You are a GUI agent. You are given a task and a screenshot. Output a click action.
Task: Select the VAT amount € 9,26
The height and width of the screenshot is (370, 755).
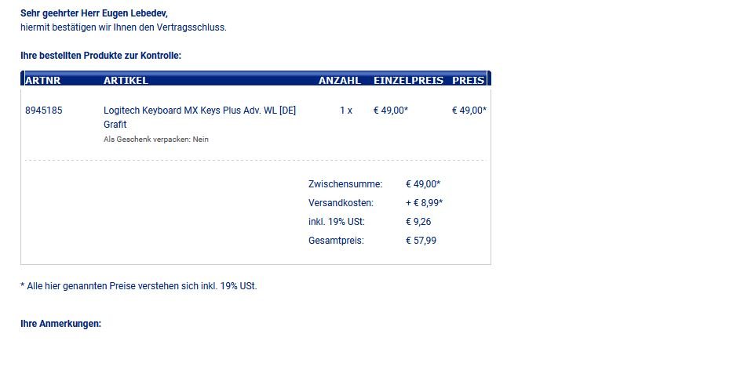(418, 222)
